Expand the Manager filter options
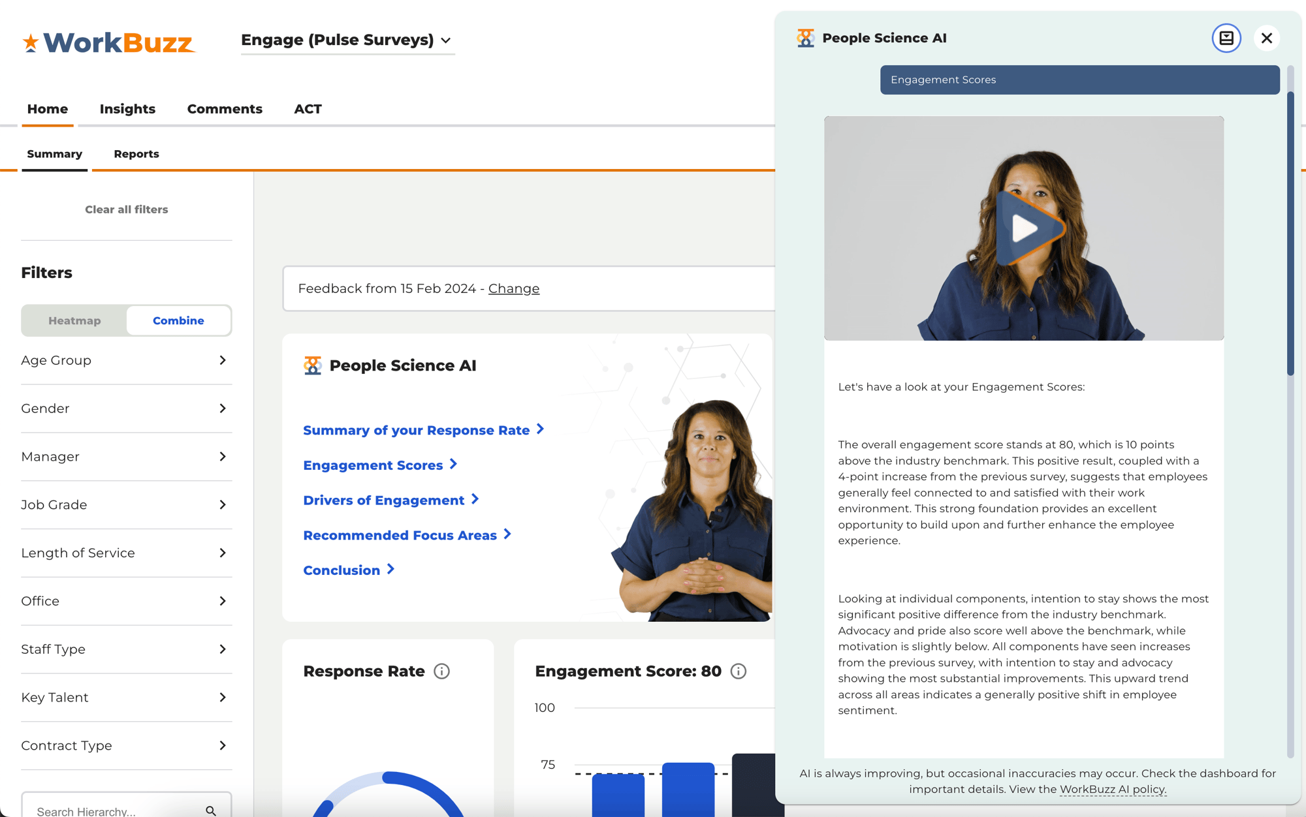The image size is (1306, 817). click(x=125, y=457)
